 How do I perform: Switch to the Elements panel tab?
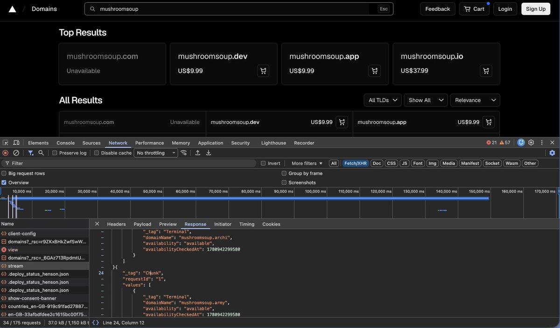click(x=38, y=143)
